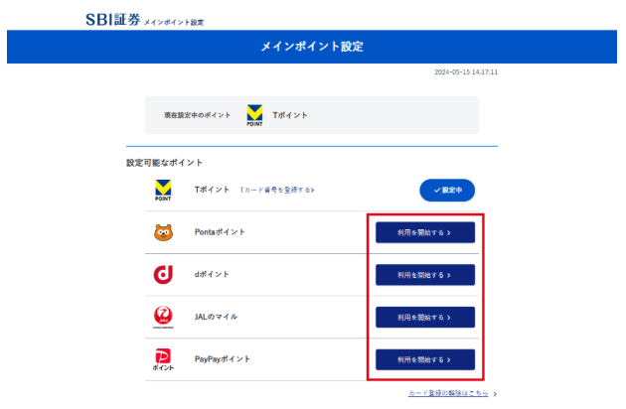
Task: Click the PayPay ポイント logo icon
Action: tap(163, 359)
